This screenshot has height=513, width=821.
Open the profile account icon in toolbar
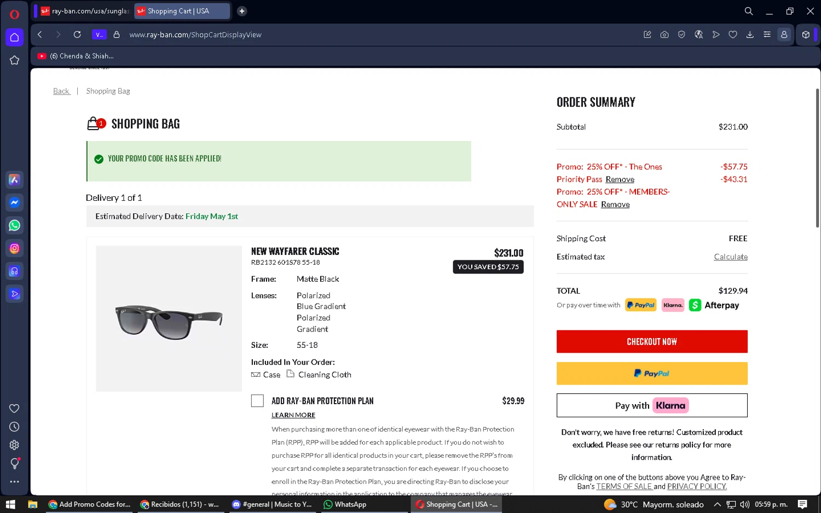point(784,34)
